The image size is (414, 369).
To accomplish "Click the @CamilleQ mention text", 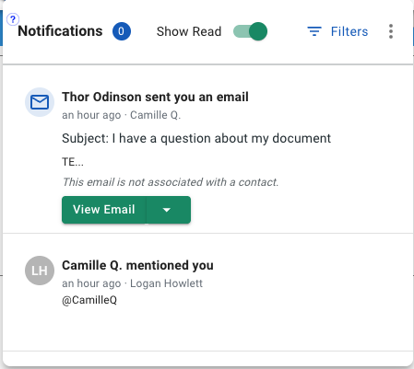I will point(89,300).
